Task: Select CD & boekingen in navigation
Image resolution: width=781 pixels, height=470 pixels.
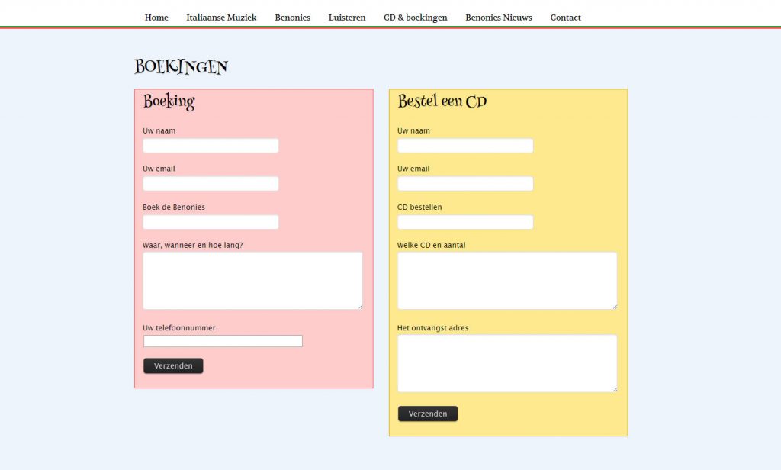Action: click(x=416, y=18)
